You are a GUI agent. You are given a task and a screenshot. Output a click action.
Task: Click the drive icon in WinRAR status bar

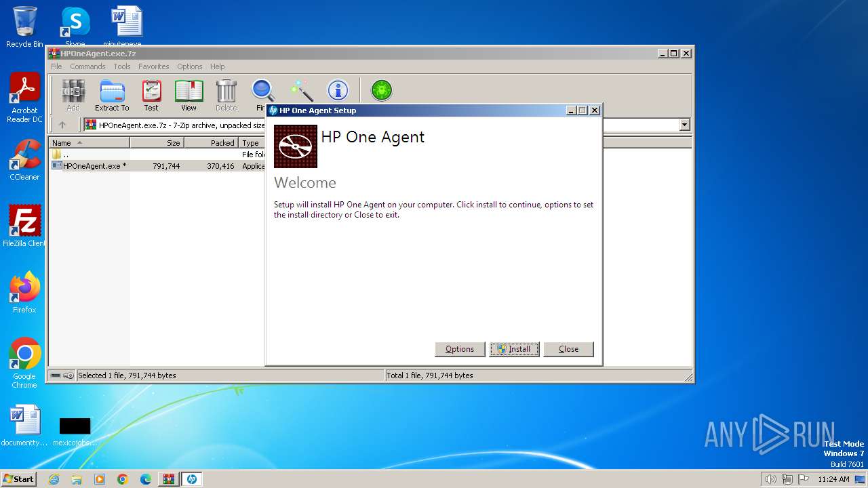click(56, 375)
